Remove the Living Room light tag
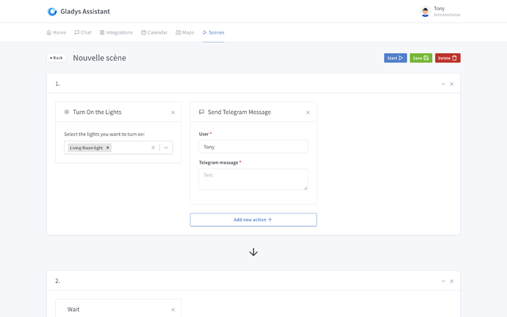This screenshot has width=507, height=317. coord(108,148)
